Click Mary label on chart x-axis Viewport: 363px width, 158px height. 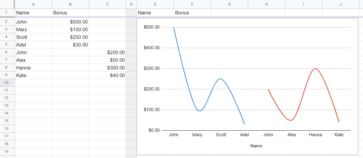point(197,135)
